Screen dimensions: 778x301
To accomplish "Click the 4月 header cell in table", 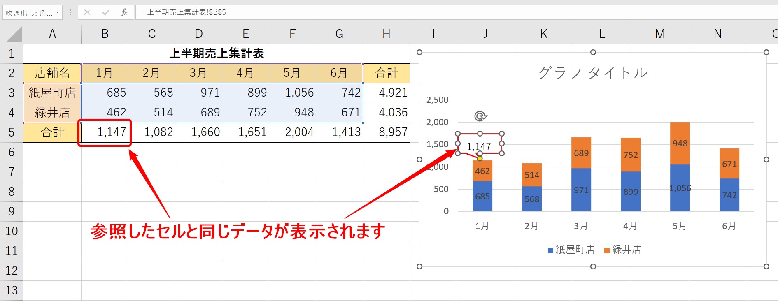I will click(x=245, y=73).
